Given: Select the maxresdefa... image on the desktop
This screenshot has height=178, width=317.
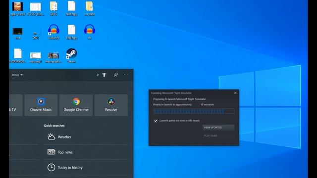Looking at the screenshot, I should click(53, 57).
